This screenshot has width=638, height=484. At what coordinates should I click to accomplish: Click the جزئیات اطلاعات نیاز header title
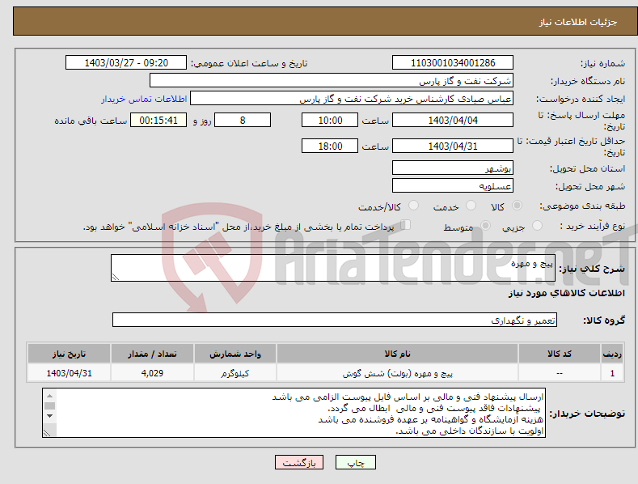pos(578,22)
